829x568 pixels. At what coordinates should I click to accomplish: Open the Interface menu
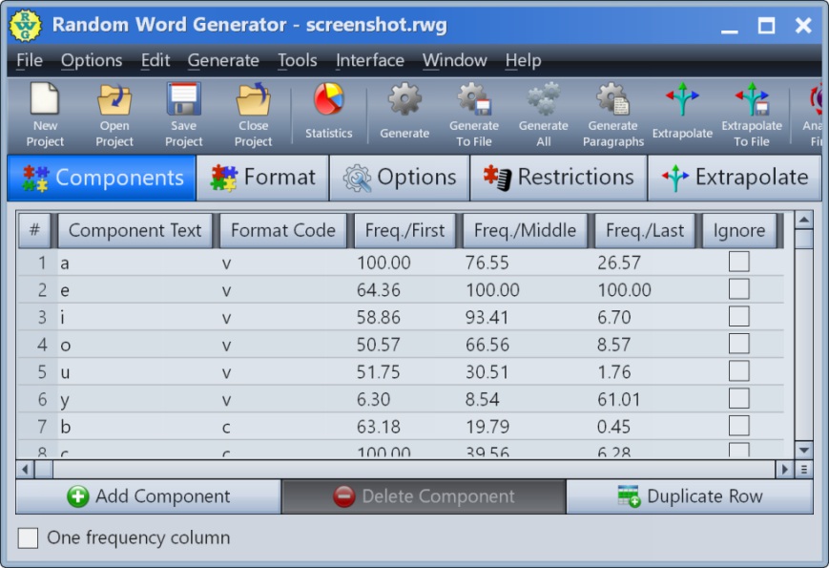point(369,60)
